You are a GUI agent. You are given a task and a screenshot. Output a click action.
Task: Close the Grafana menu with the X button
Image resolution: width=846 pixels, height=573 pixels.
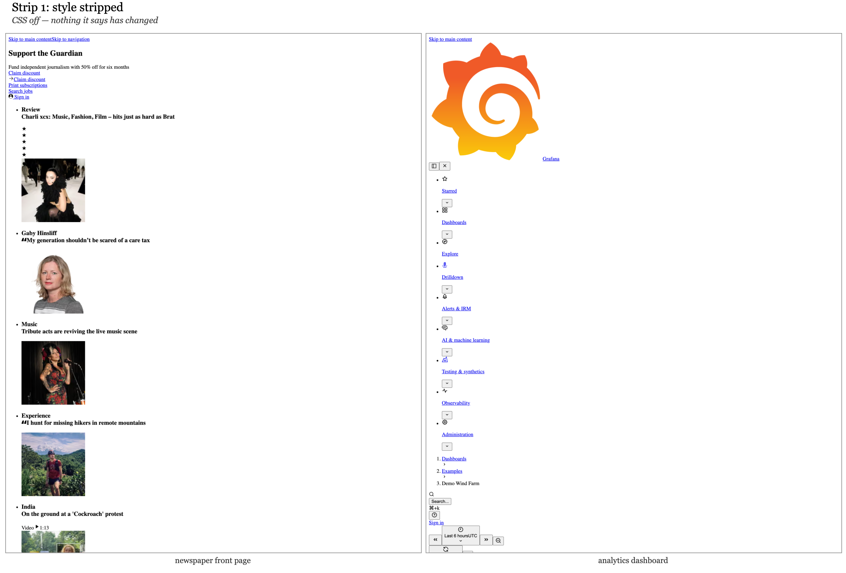445,166
